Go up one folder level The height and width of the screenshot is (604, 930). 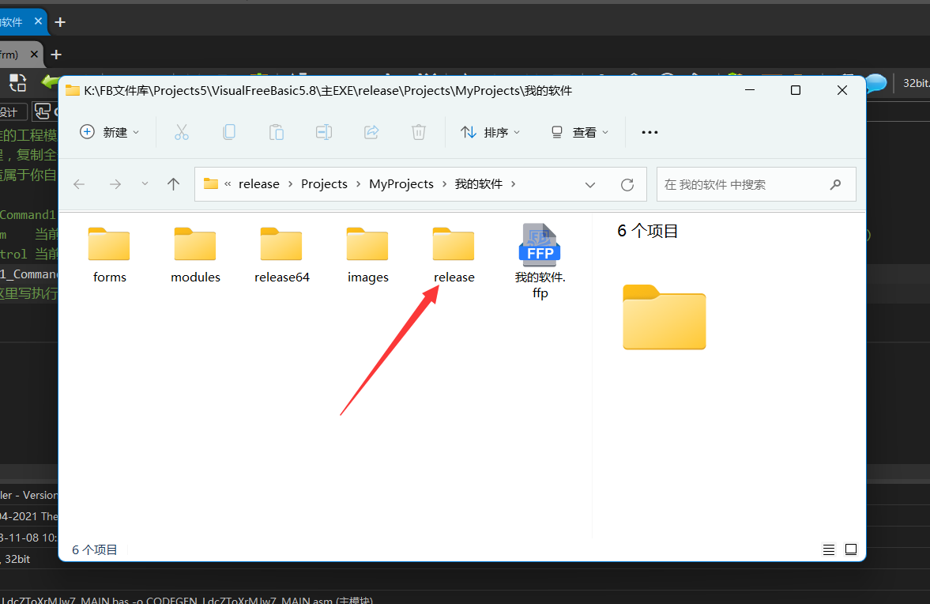pos(174,184)
